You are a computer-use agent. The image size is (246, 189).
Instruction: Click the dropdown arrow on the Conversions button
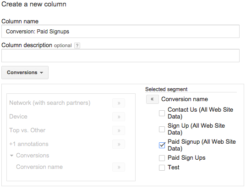41,73
